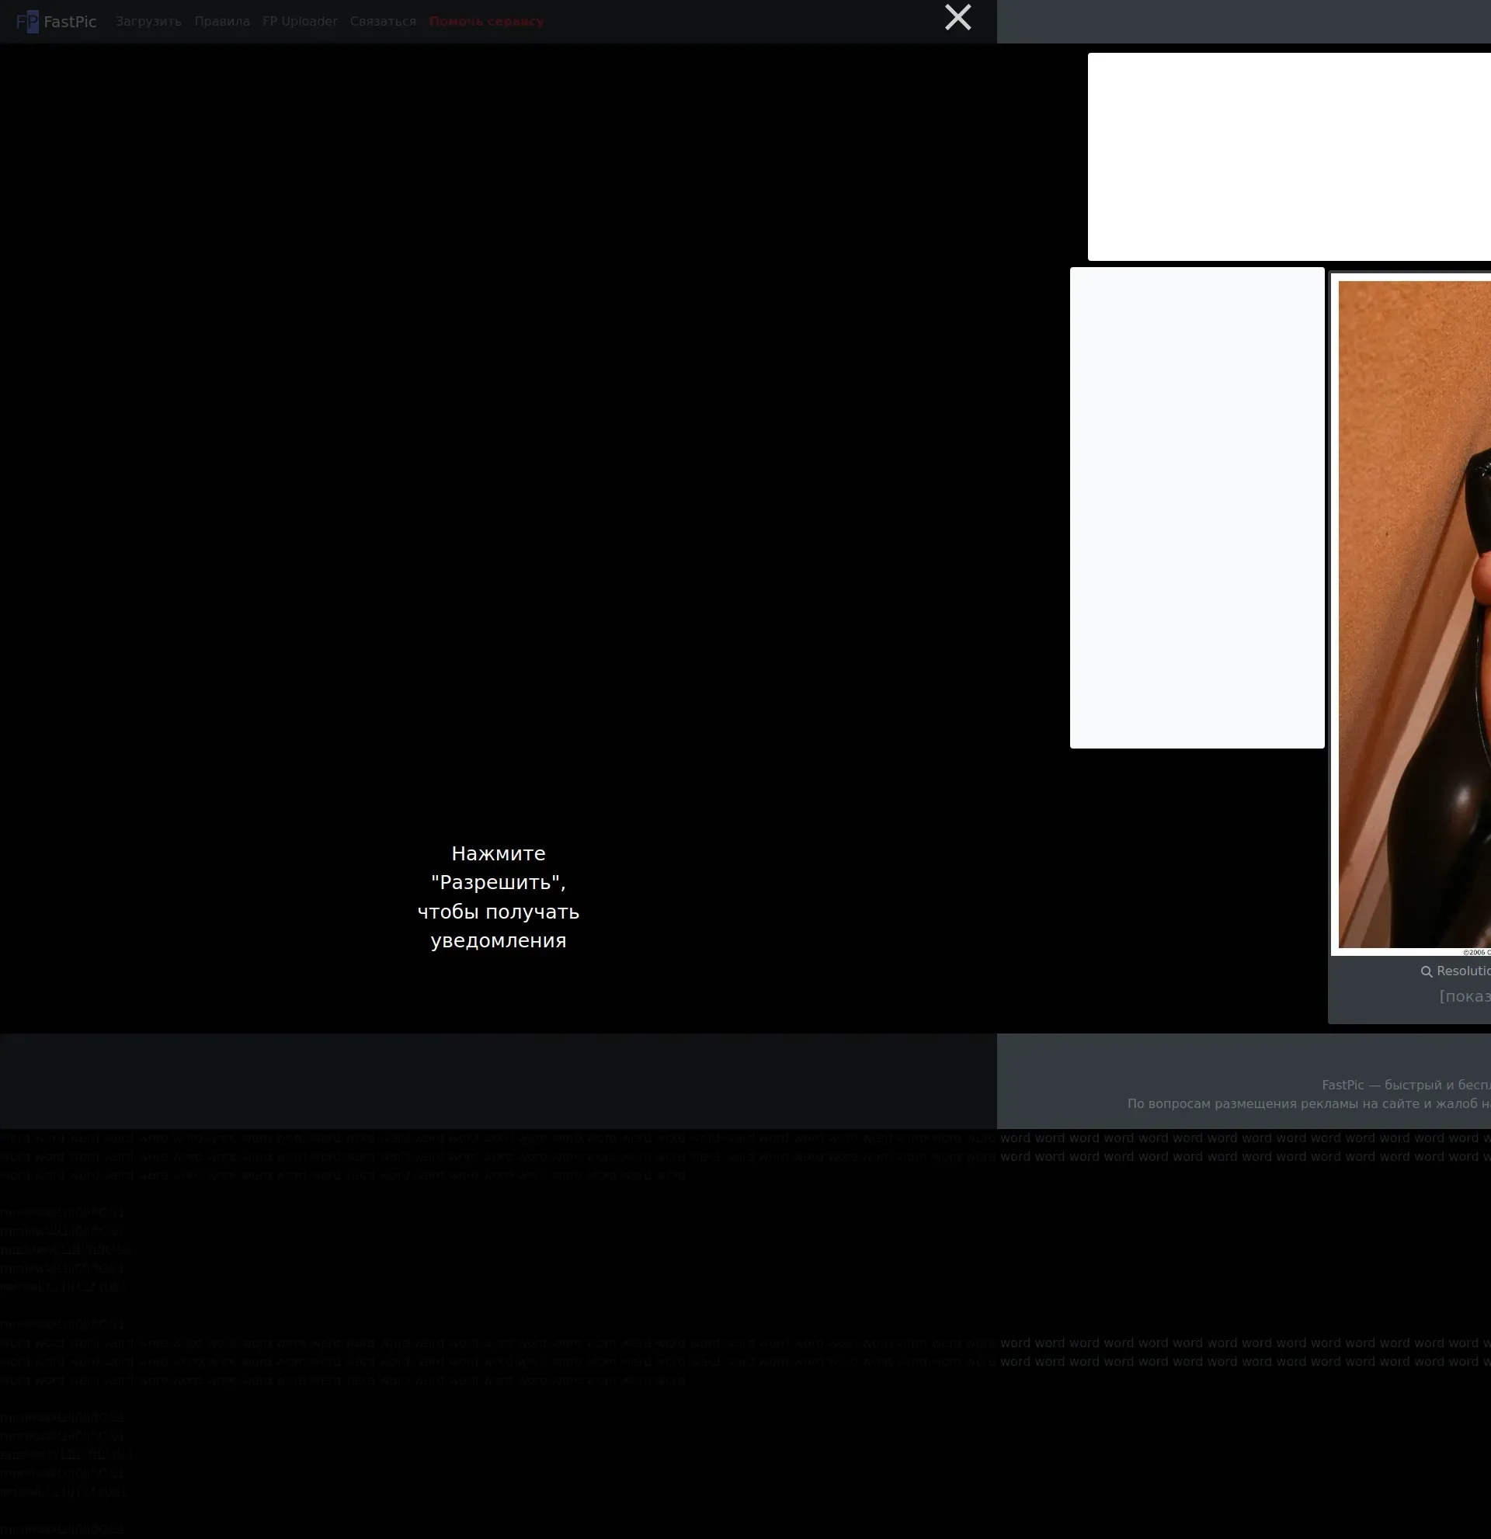This screenshot has height=1539, width=1491.
Task: Click the FP logo icon
Action: click(x=26, y=21)
